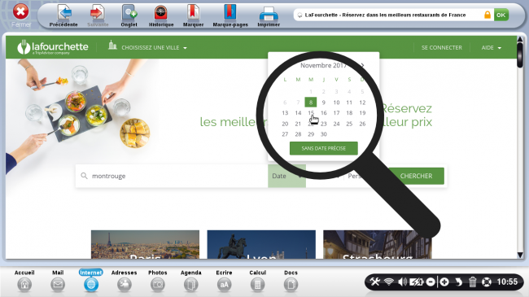Pick November 13 in the calendar
Viewport: 529px width, 297px height.
285,113
